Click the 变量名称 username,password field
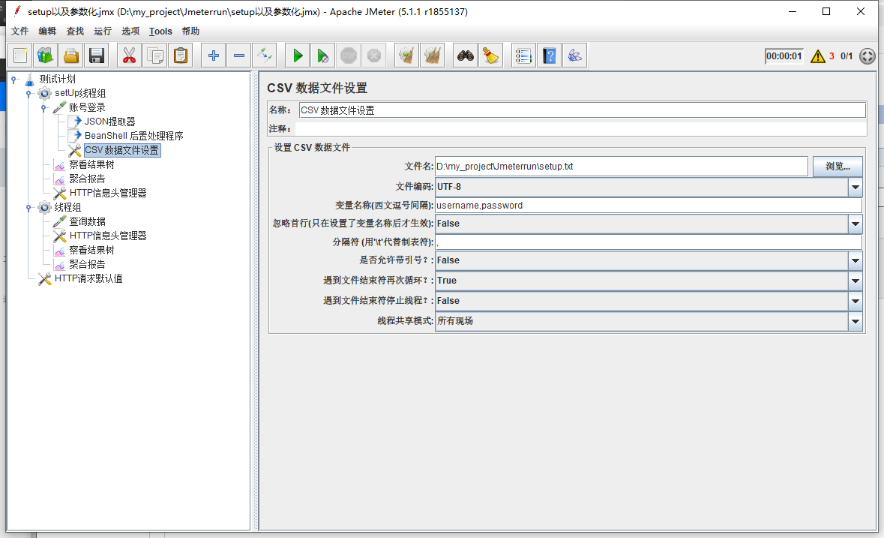 649,206
